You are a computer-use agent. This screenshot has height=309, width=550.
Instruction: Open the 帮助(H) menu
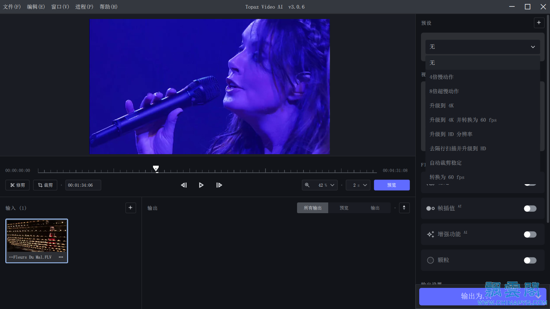point(109,7)
